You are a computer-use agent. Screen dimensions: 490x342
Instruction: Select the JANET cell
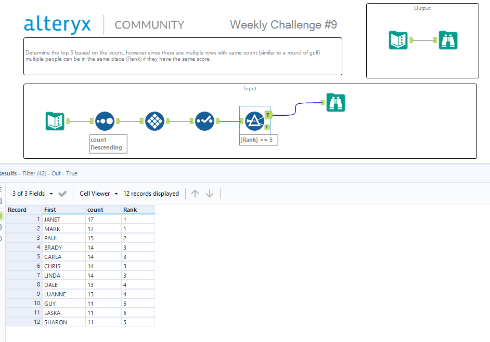pos(64,220)
